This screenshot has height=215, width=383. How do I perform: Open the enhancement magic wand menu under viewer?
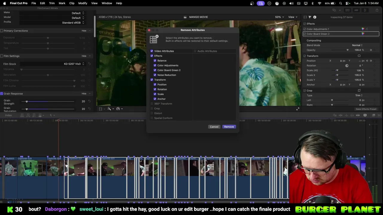(110, 109)
